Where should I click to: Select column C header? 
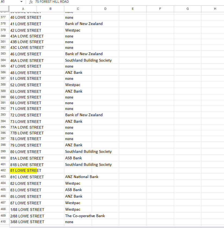[78, 9]
